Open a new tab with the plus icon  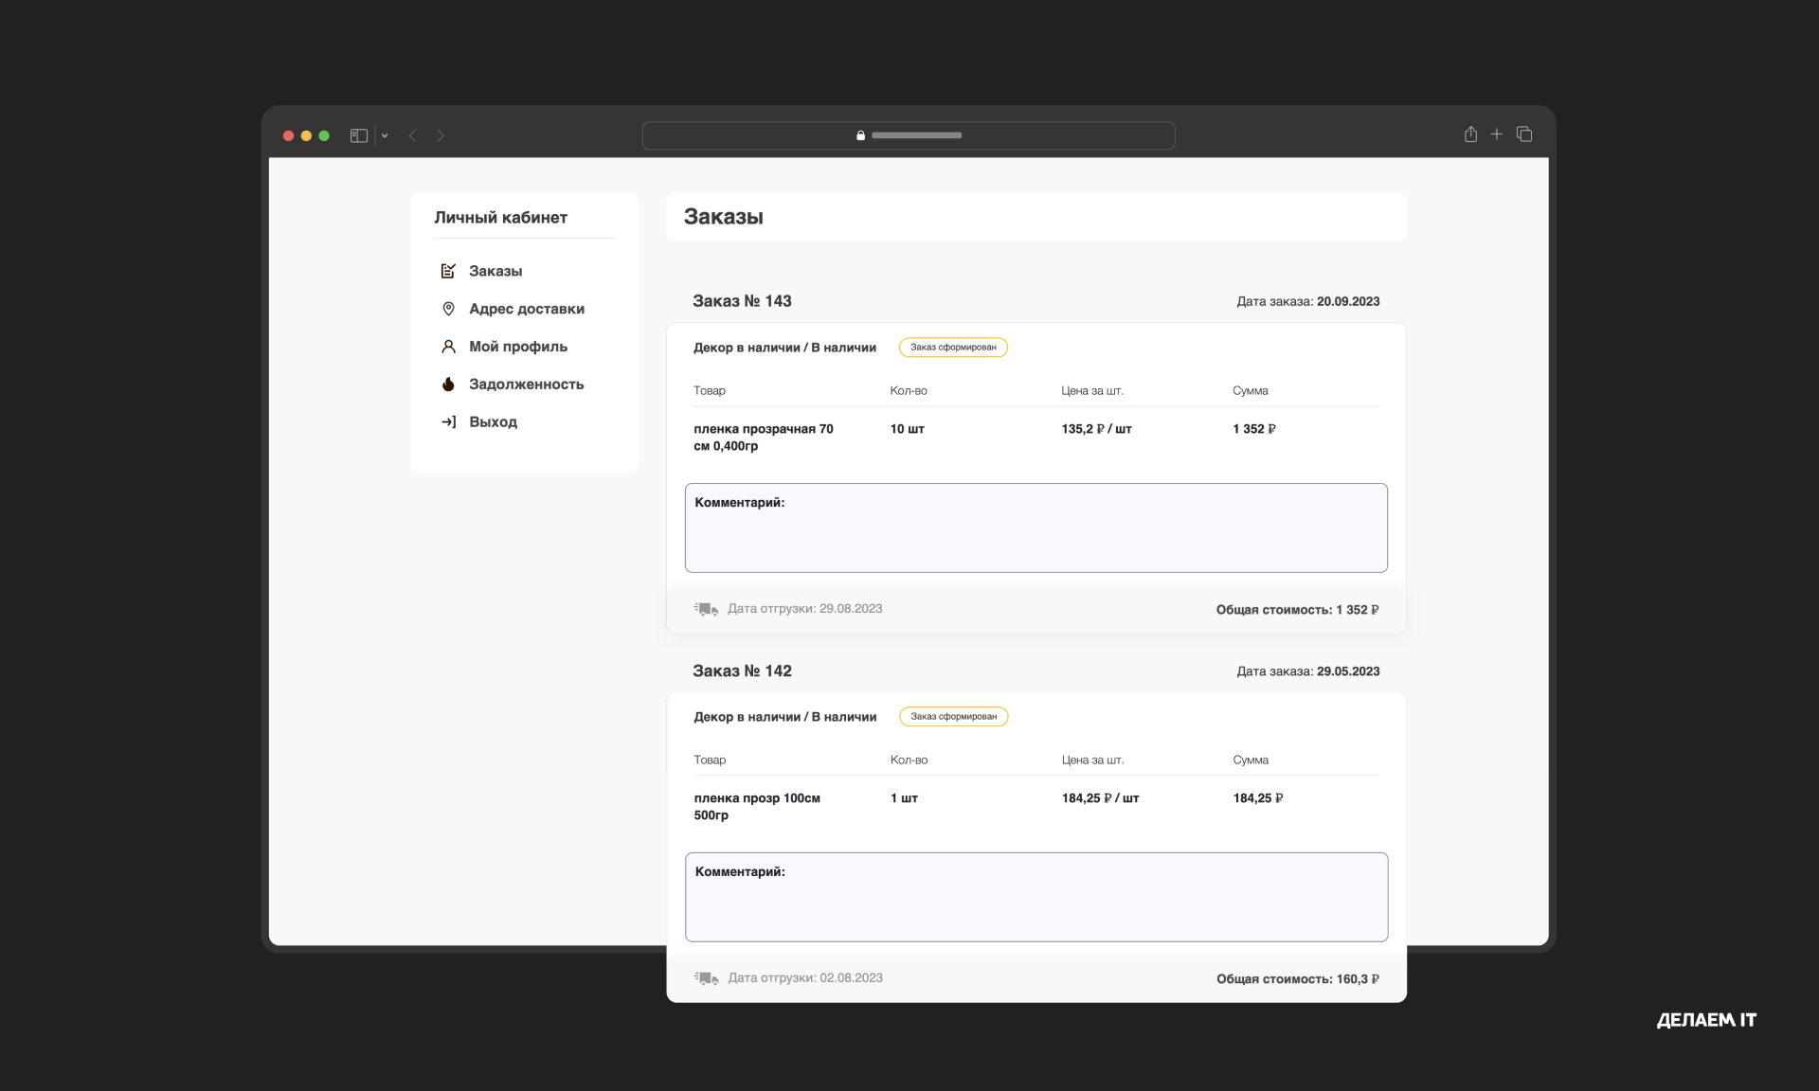1497,134
